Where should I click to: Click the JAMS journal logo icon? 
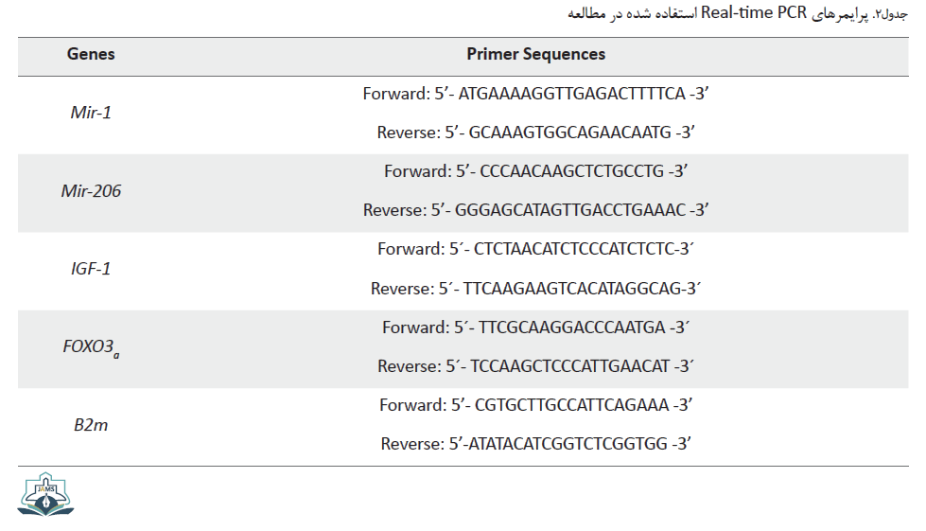[45, 494]
